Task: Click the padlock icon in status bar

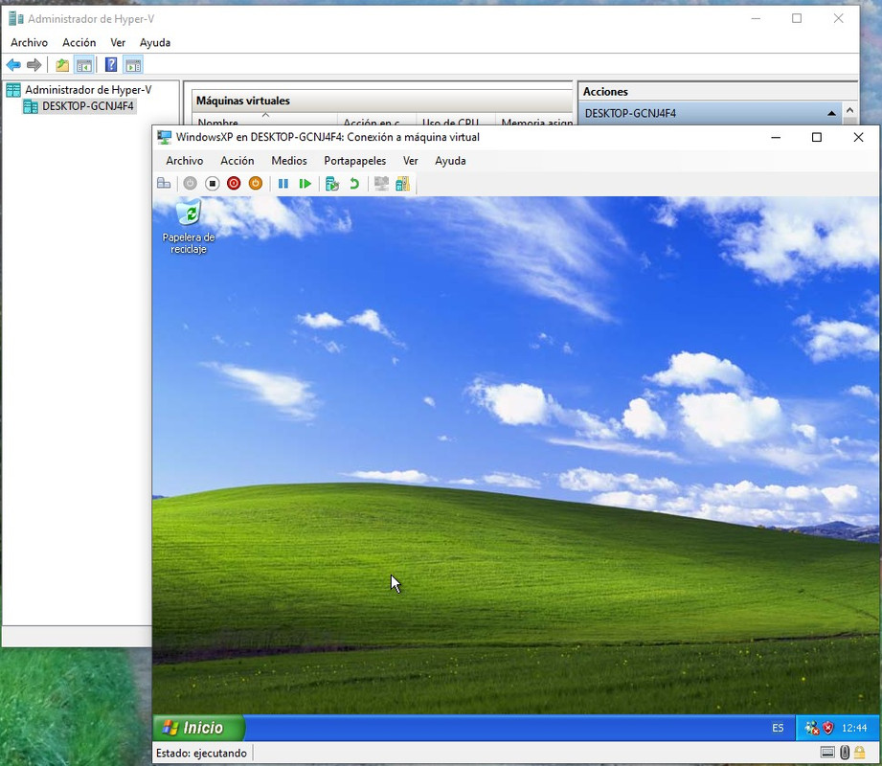Action: click(x=860, y=753)
